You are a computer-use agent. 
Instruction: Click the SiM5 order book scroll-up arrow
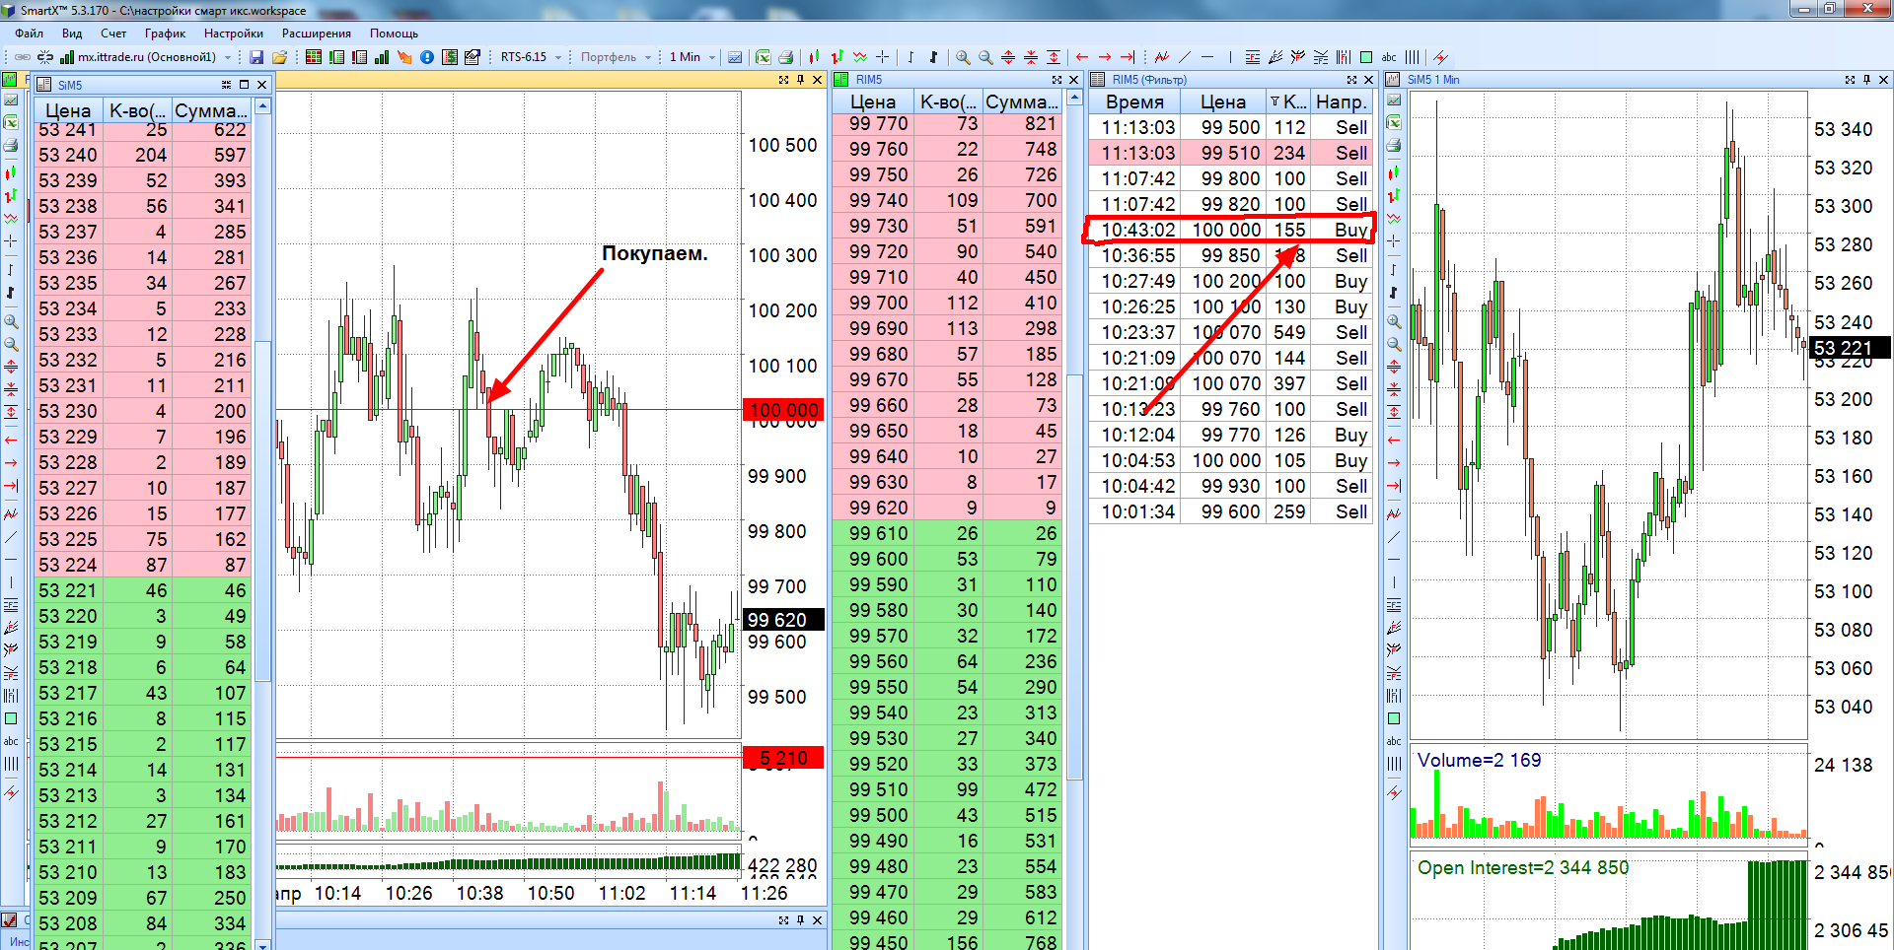point(262,105)
